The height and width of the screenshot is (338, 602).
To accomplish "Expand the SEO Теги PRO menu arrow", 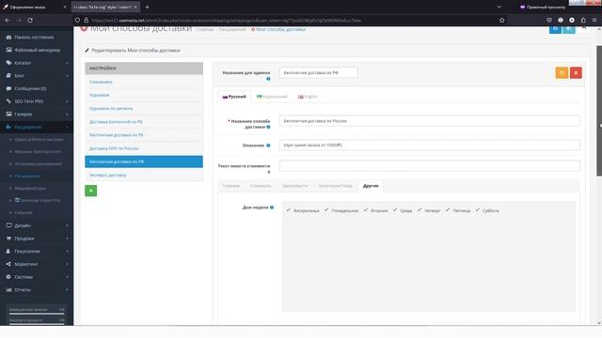I will click(x=67, y=101).
